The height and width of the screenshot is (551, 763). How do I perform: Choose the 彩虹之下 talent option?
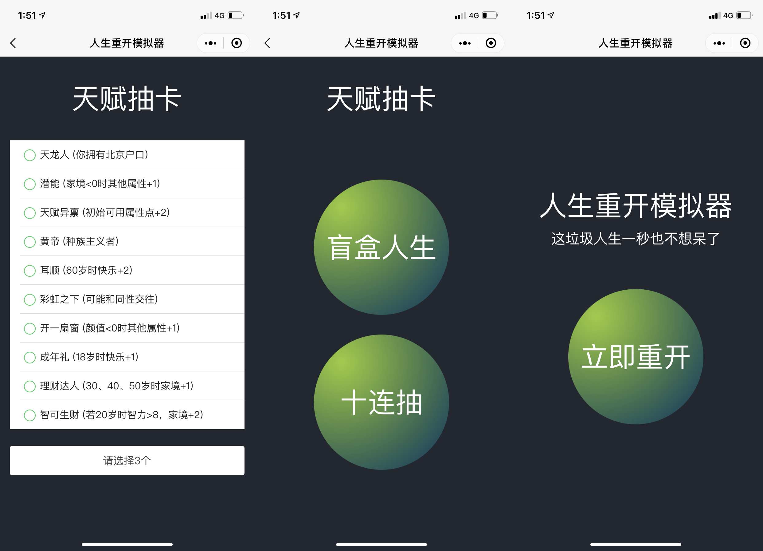(29, 299)
